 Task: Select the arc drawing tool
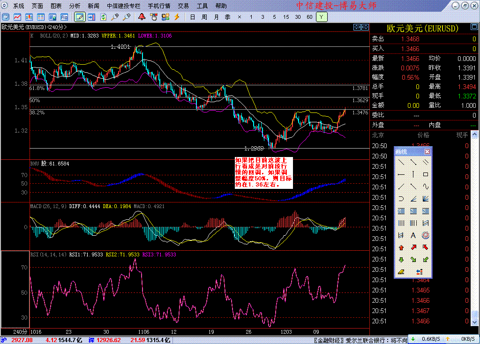tap(401, 199)
